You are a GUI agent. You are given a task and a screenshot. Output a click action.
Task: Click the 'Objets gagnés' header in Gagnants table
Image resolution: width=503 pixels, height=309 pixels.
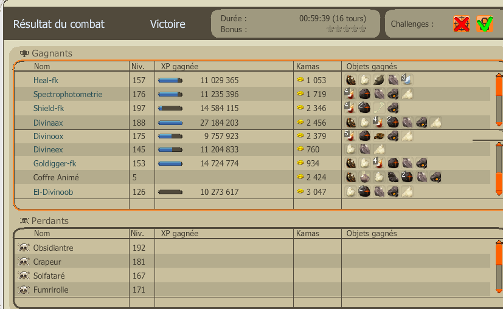[x=372, y=66]
